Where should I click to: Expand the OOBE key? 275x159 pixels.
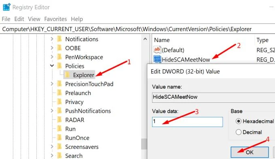pyautogui.click(x=52, y=48)
